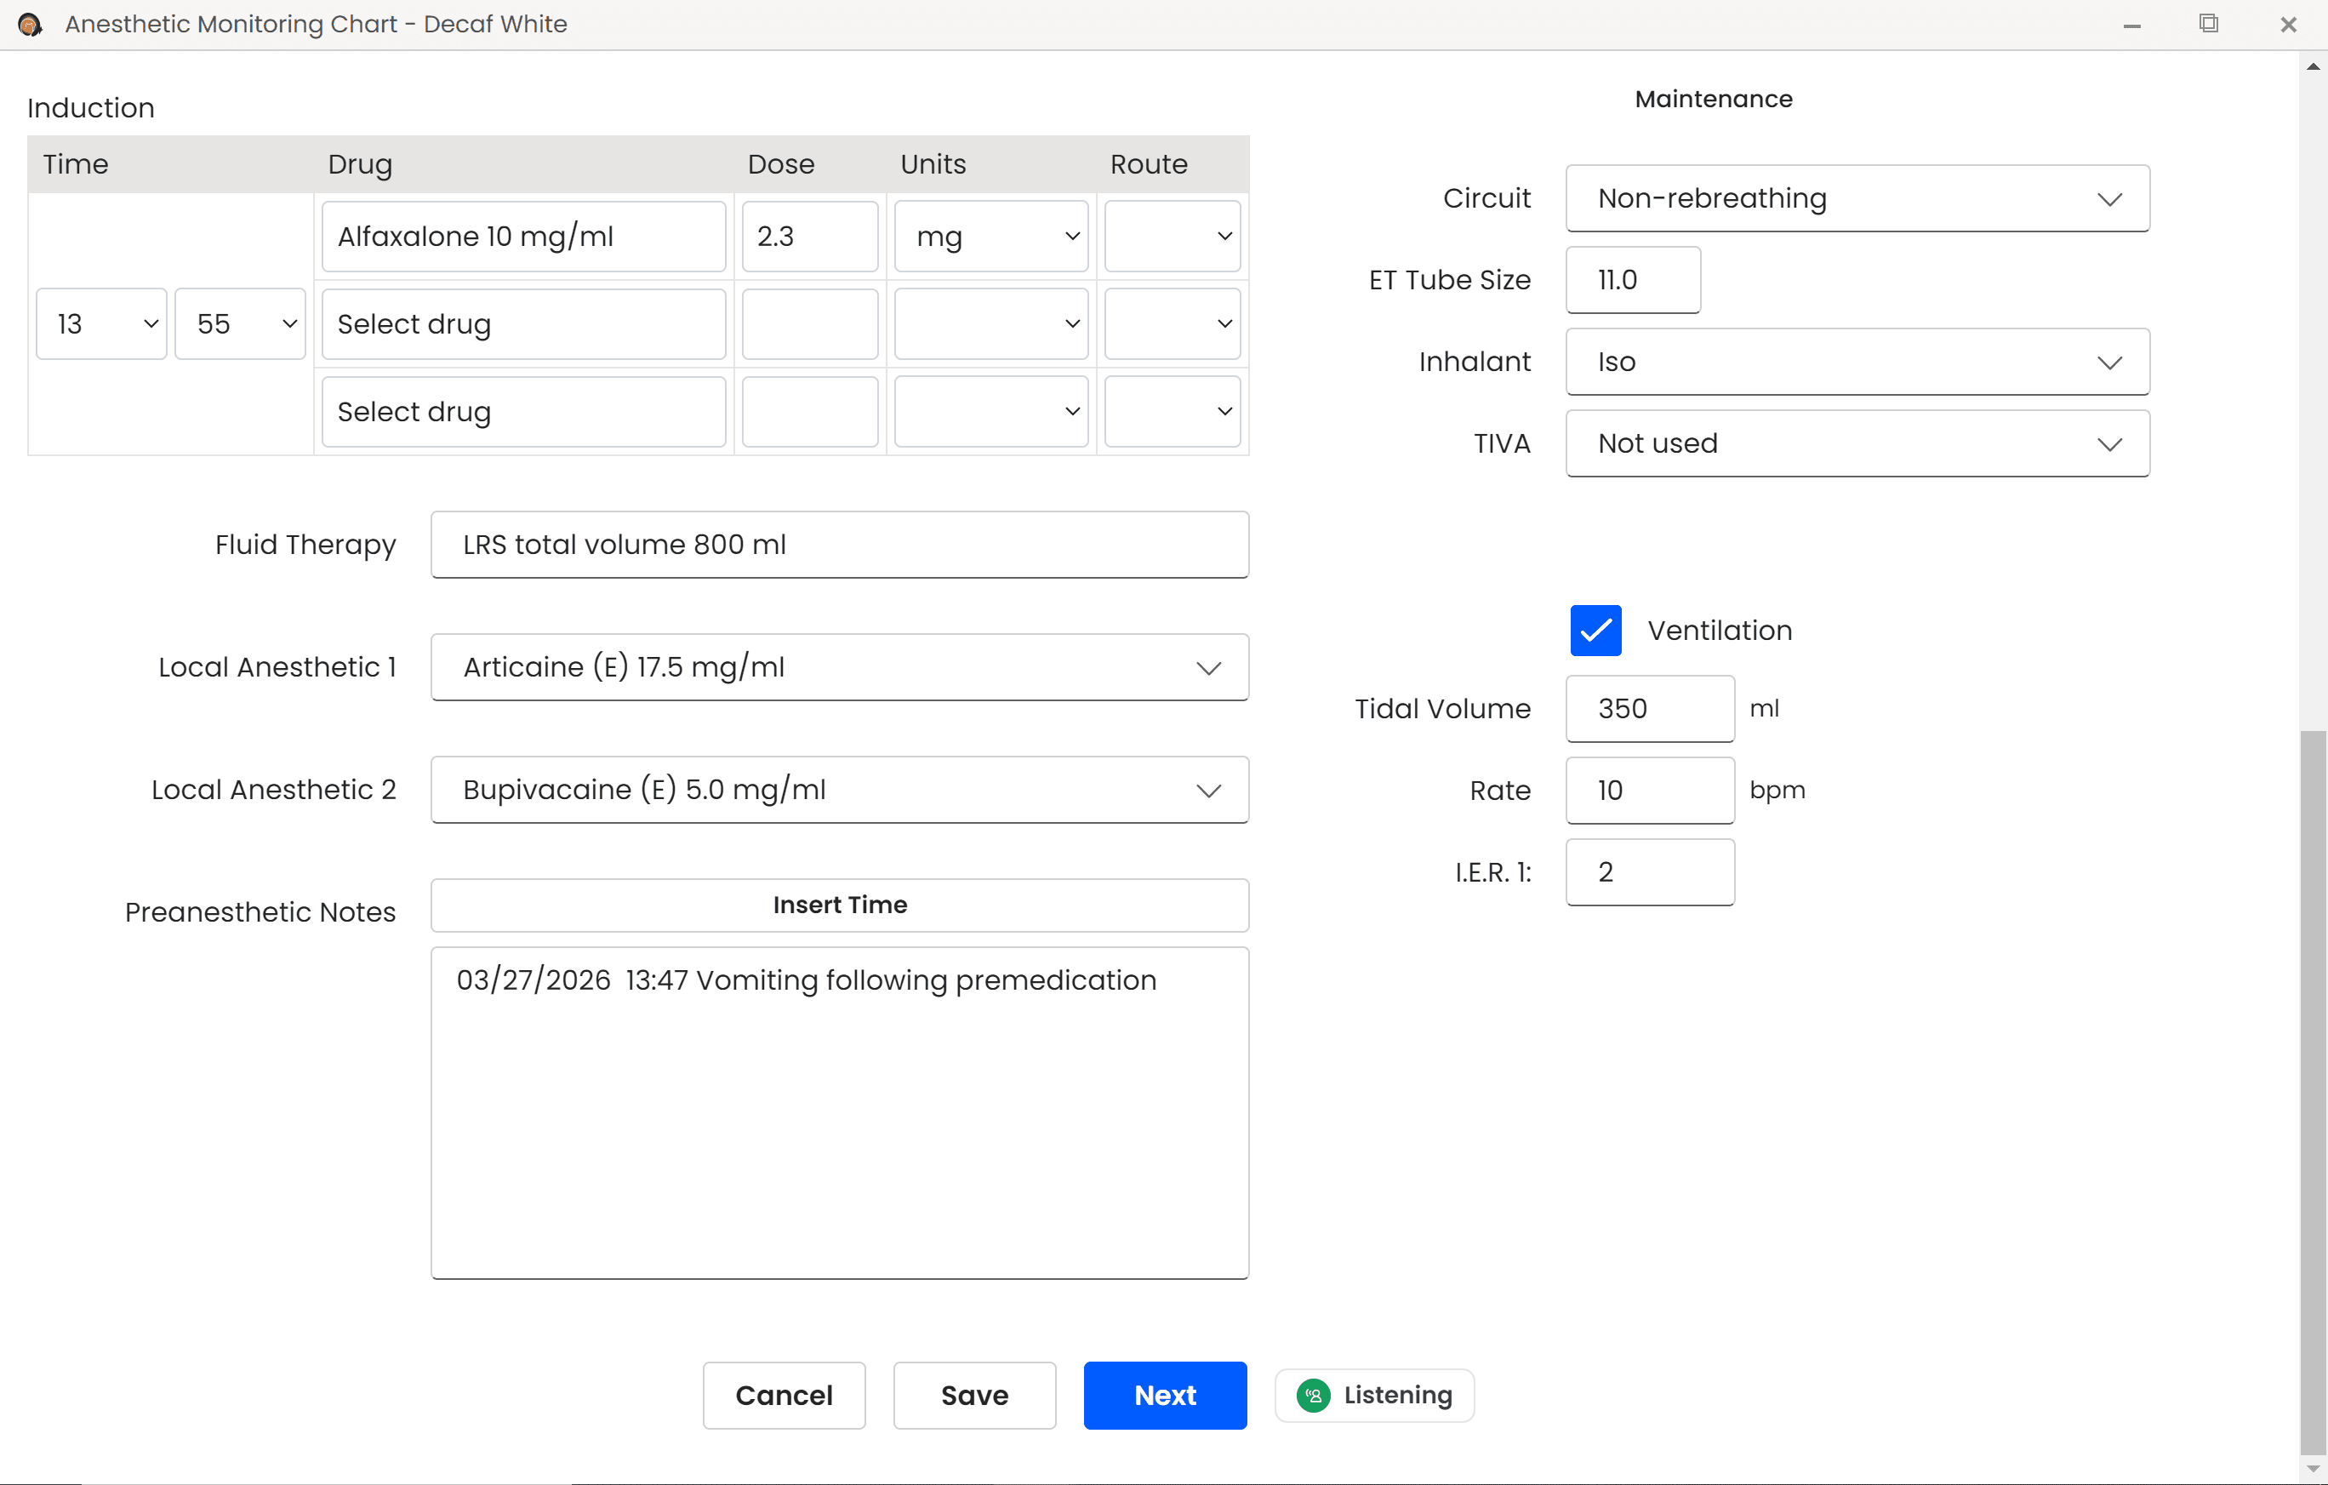This screenshot has height=1485, width=2328.
Task: Click the scrollbar down arrow
Action: 2313,1469
